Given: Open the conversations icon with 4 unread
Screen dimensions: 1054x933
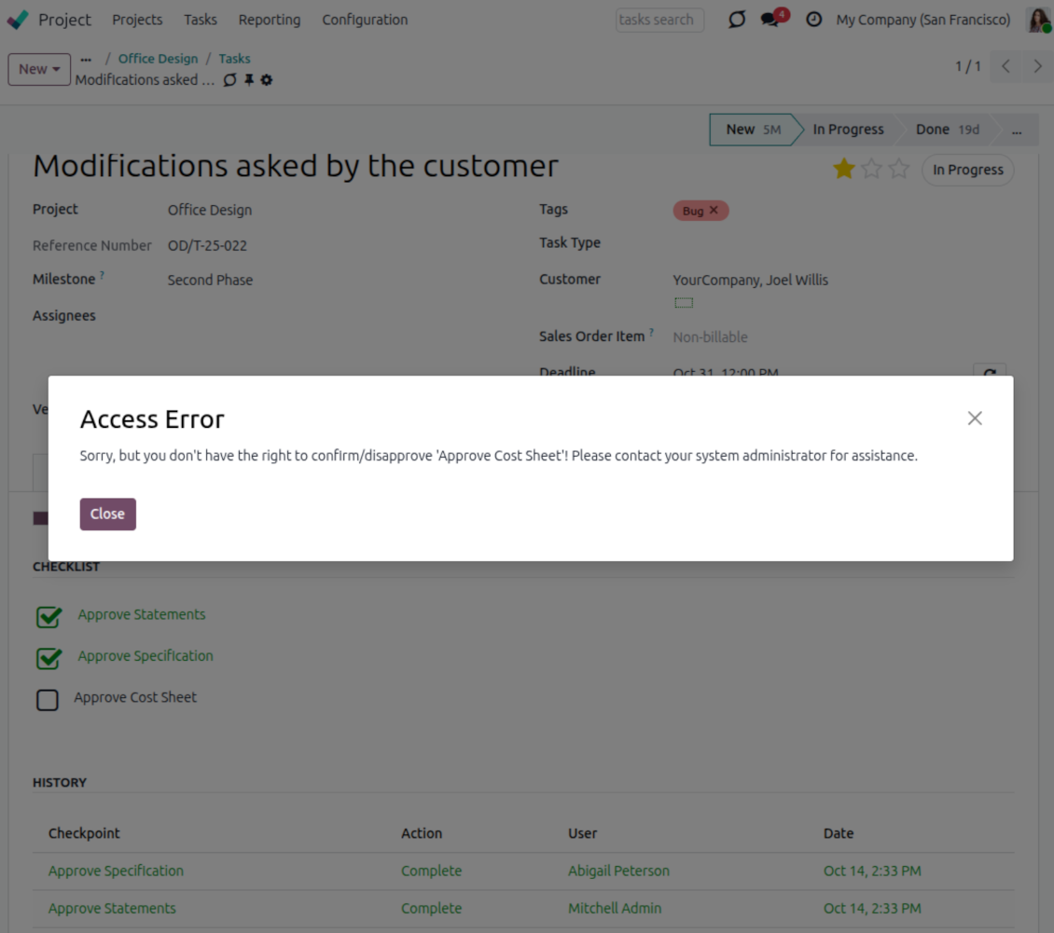Looking at the screenshot, I should (770, 20).
